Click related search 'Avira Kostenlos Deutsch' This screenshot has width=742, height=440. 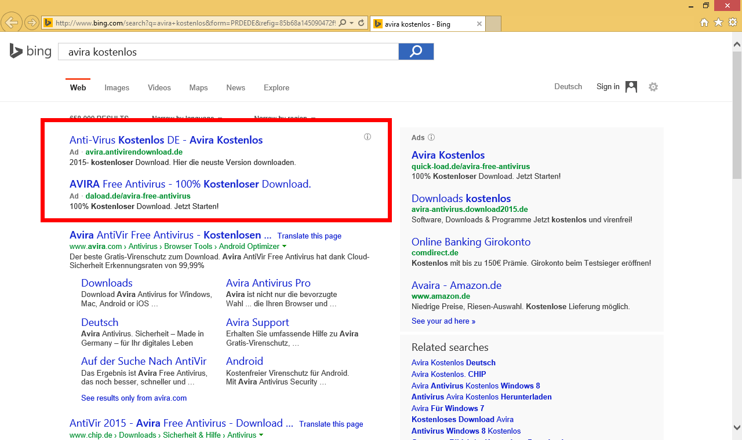(453, 363)
